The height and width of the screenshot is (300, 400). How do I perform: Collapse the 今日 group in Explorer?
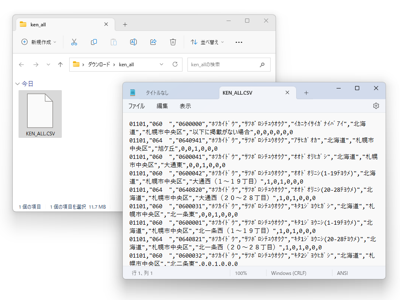coord(17,84)
